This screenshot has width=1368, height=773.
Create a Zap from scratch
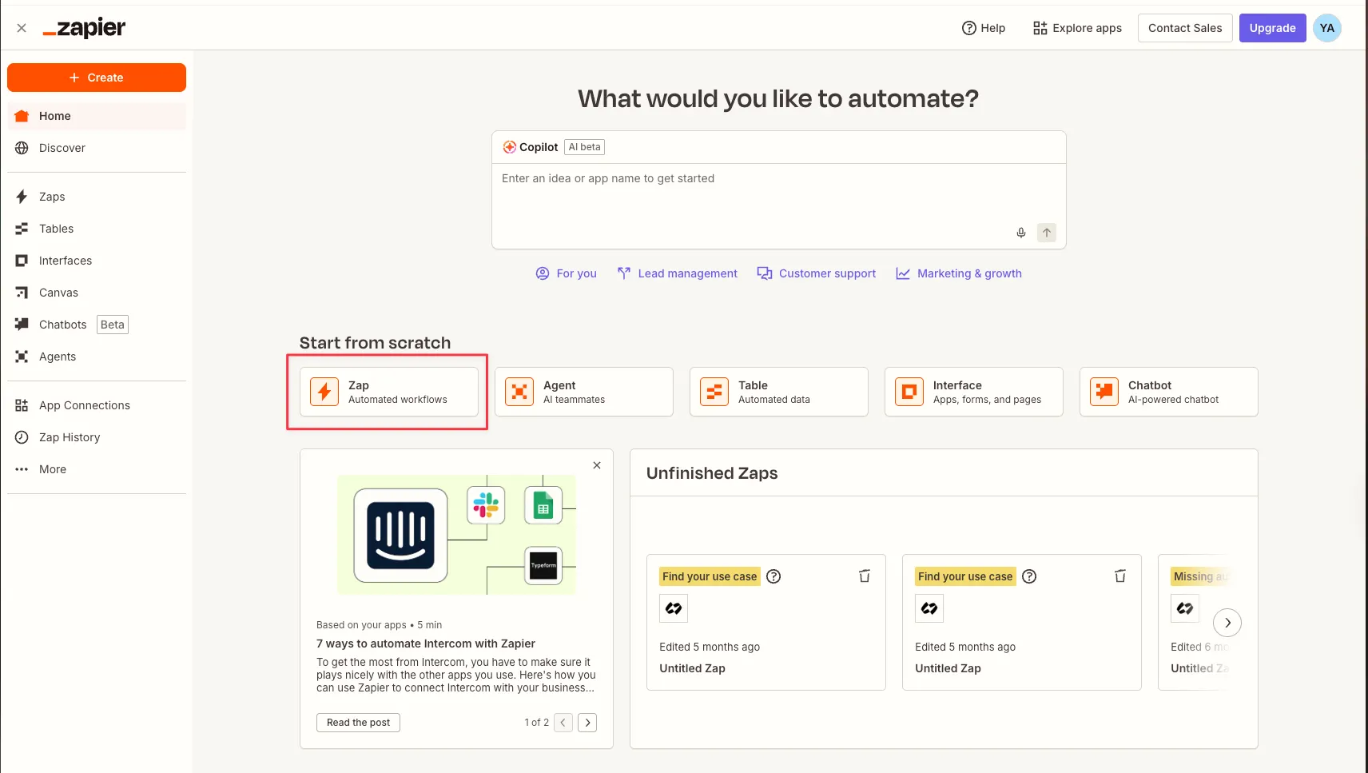click(x=389, y=392)
